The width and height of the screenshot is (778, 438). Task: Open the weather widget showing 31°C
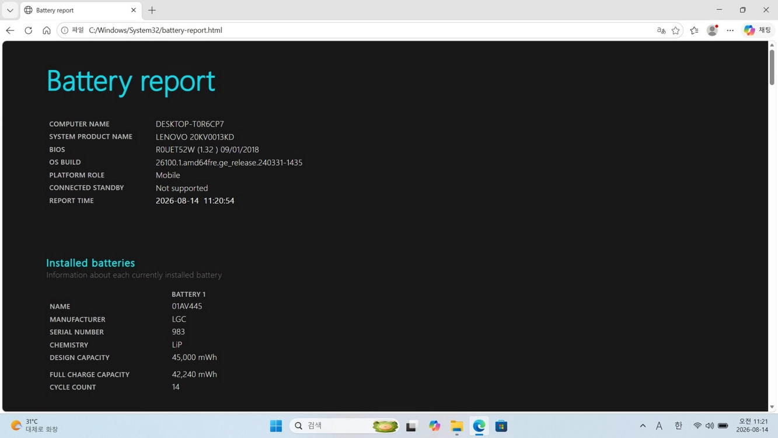35,426
